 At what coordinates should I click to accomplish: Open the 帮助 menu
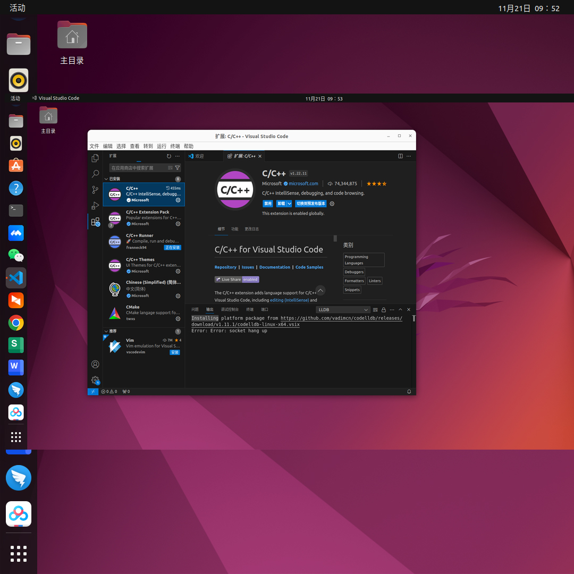coord(189,146)
